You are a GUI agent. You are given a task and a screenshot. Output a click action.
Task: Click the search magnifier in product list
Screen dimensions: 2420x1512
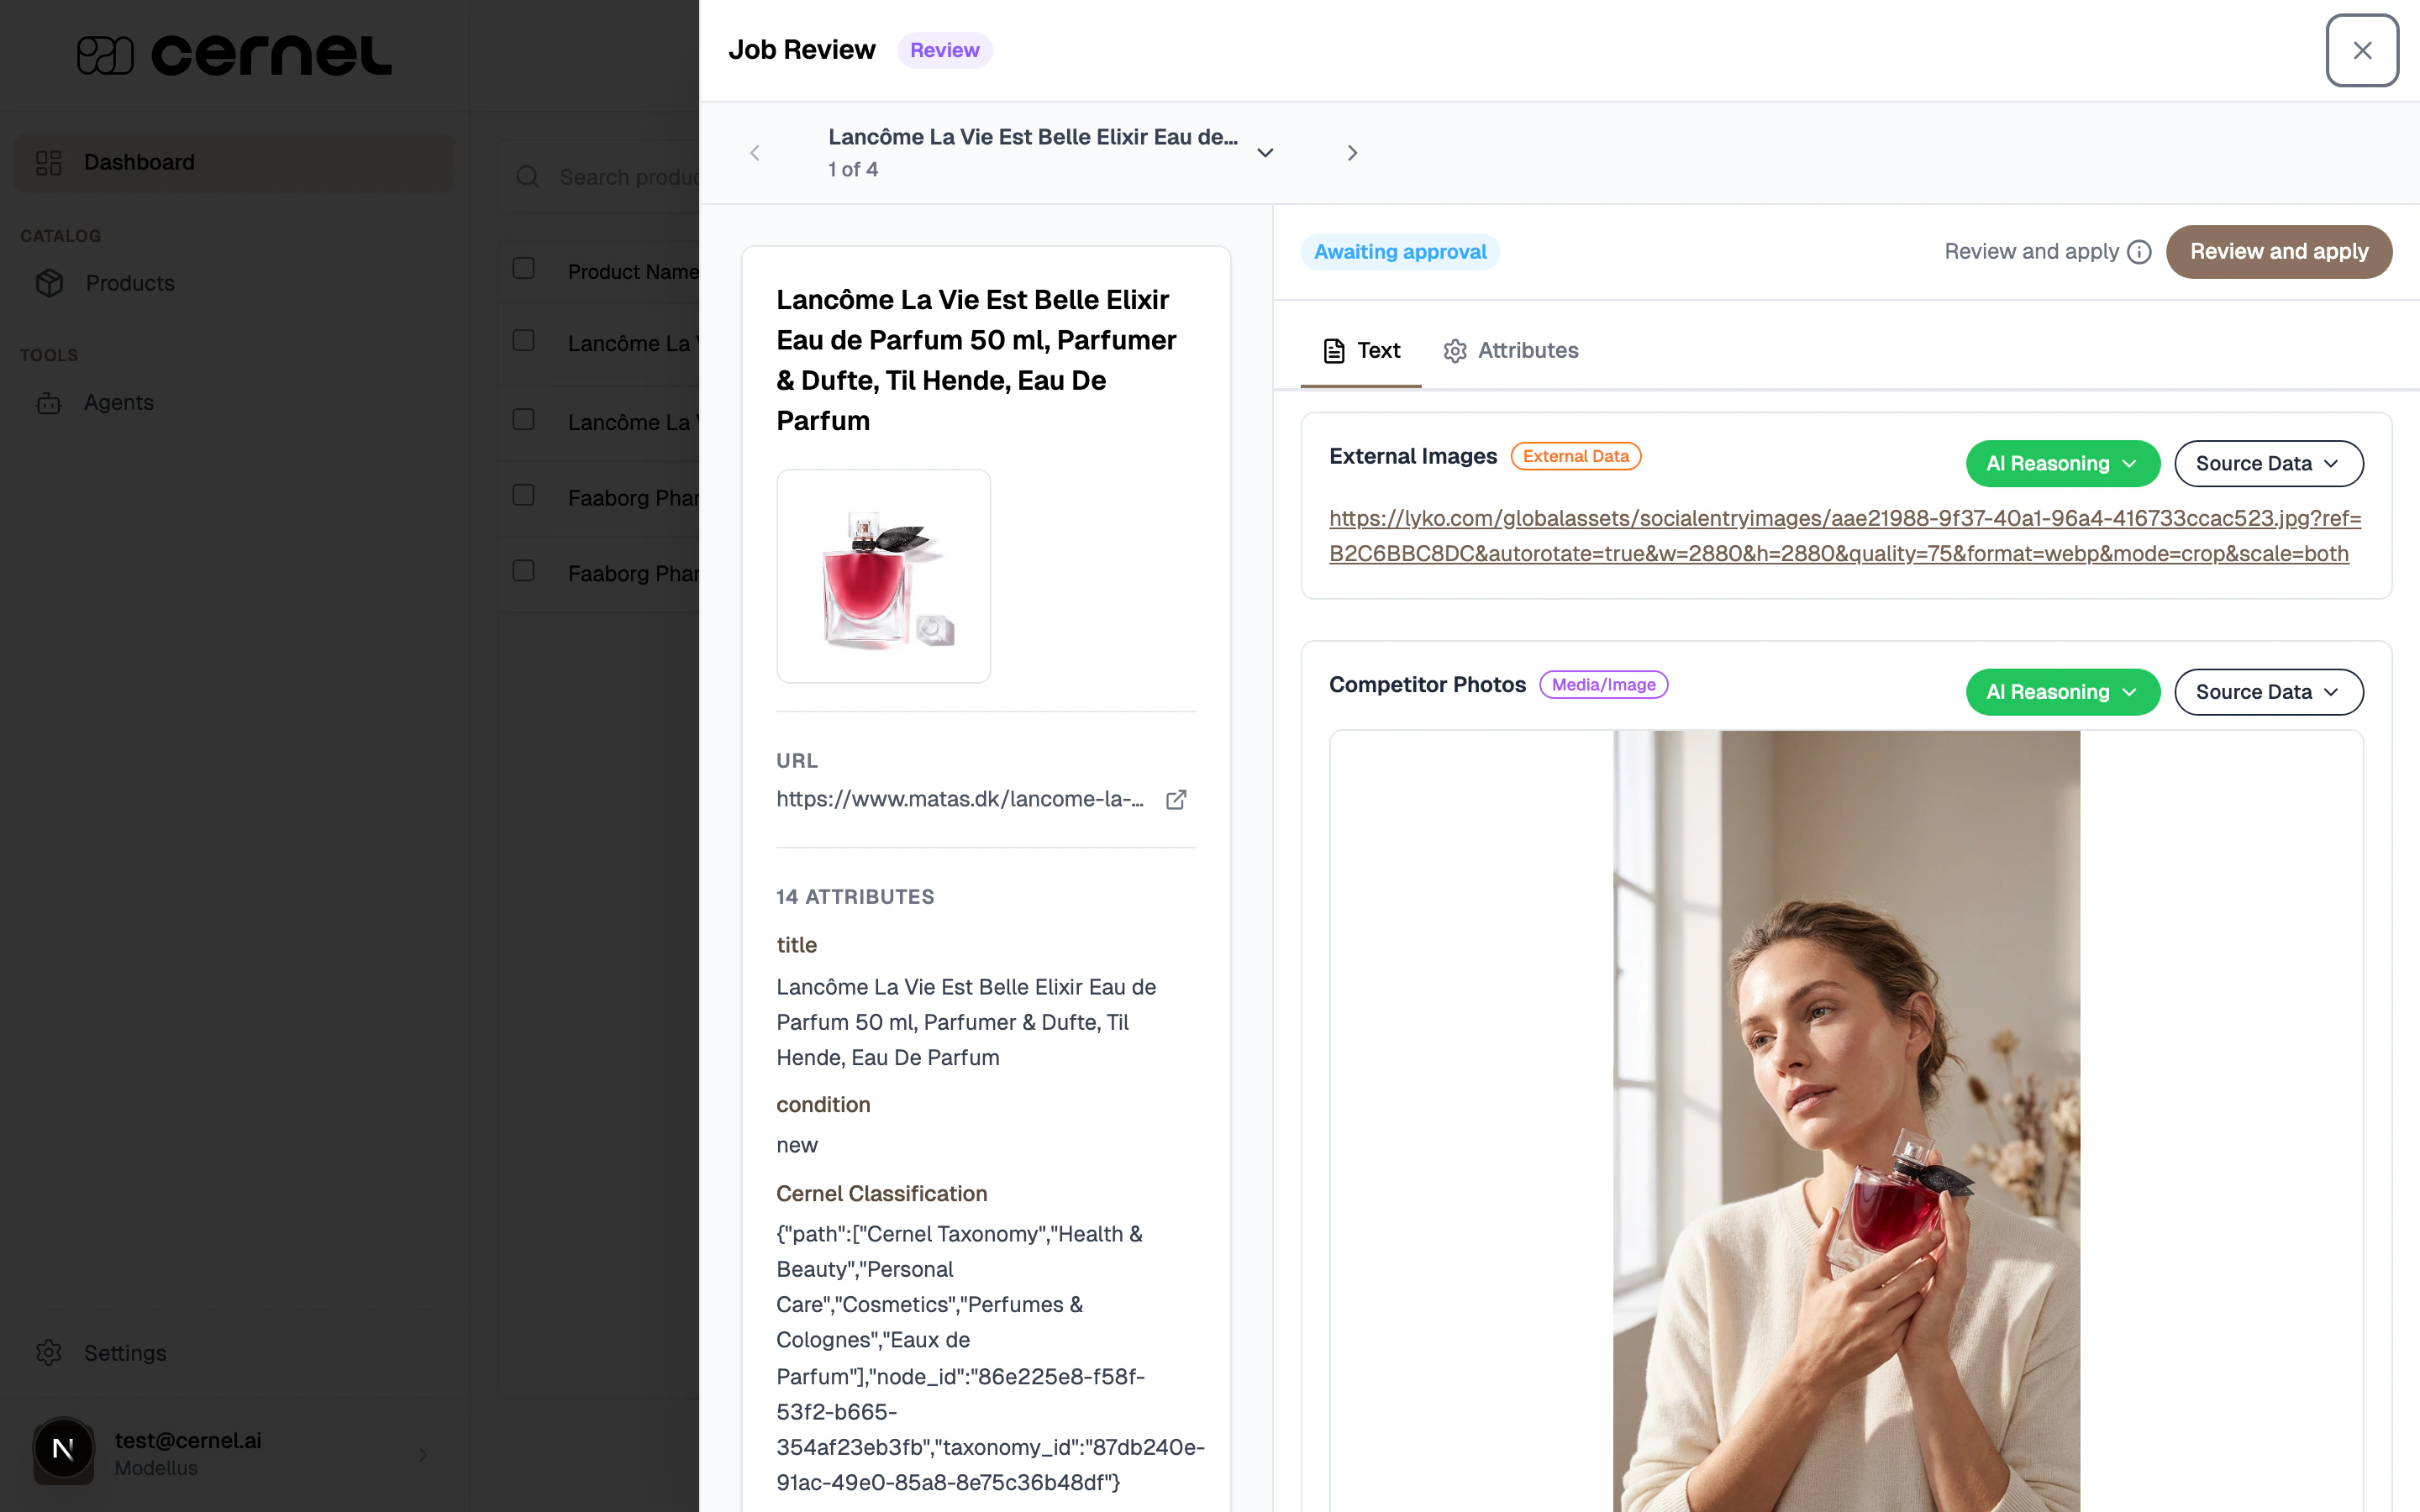(x=529, y=176)
